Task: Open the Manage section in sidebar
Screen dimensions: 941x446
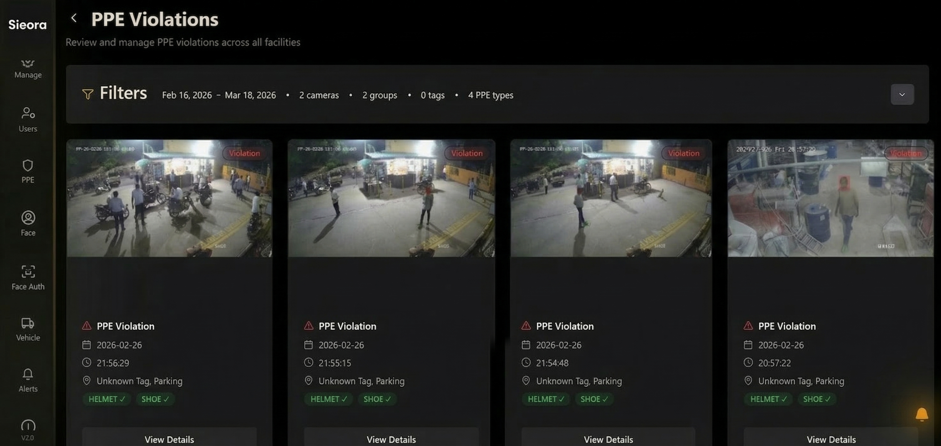Action: point(28,69)
